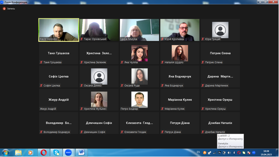Select the Genetyka network entry
The image size is (279, 157).
(230, 145)
